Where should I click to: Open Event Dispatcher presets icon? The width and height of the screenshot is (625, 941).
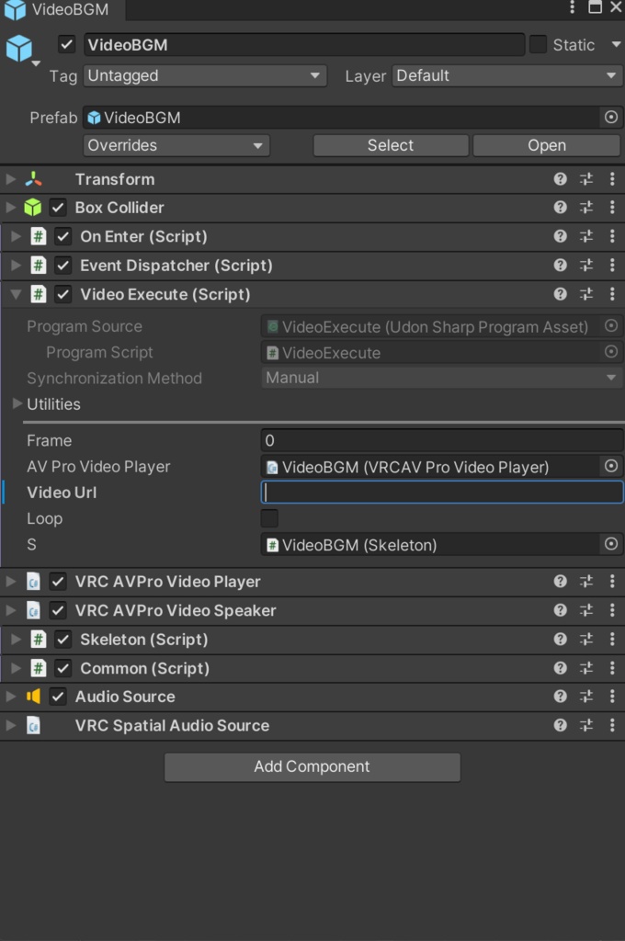coord(586,265)
